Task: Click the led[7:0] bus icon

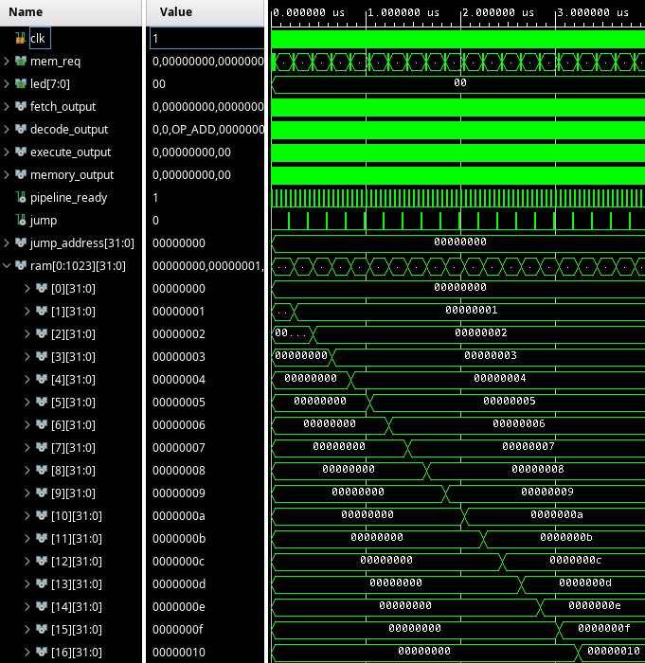Action: click(20, 83)
